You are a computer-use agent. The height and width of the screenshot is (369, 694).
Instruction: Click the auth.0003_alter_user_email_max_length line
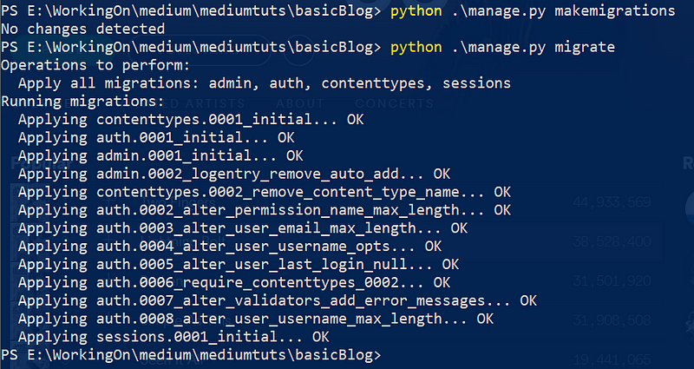click(x=243, y=228)
